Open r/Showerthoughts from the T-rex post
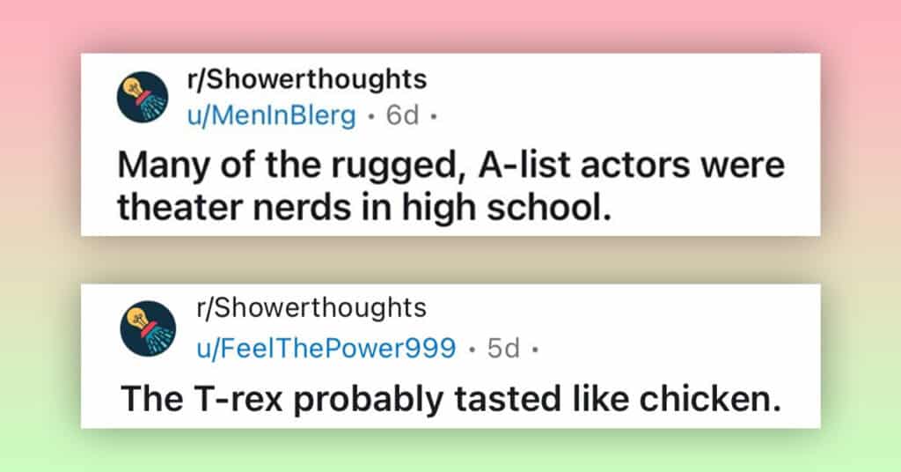 (x=311, y=307)
